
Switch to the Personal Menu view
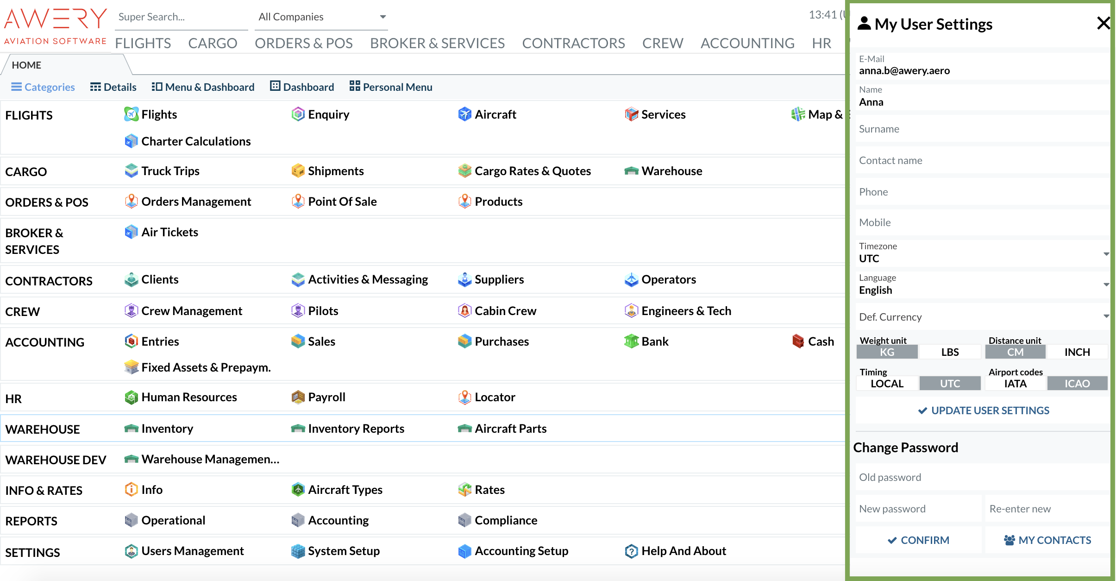(x=391, y=87)
